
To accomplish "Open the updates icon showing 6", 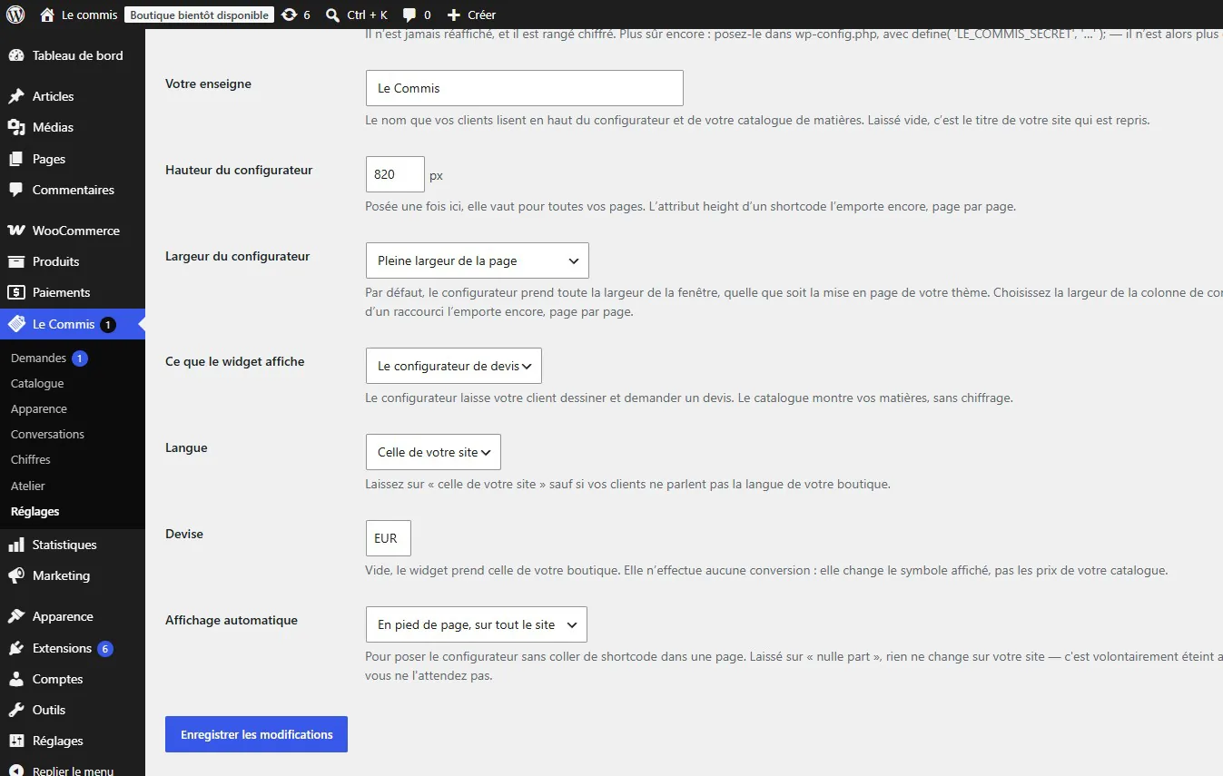I will point(289,15).
